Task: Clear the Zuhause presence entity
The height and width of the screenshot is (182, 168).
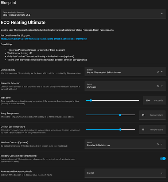Action: 158,86
